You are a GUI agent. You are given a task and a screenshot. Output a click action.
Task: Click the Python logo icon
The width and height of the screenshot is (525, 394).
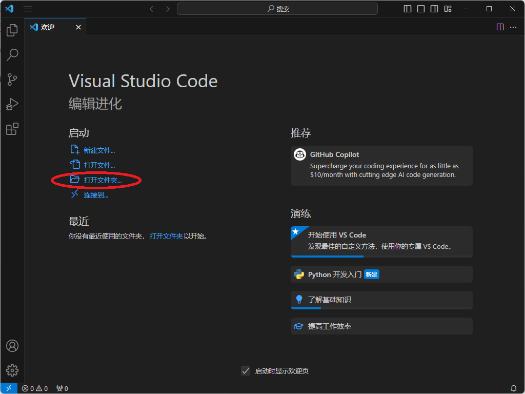tap(299, 274)
